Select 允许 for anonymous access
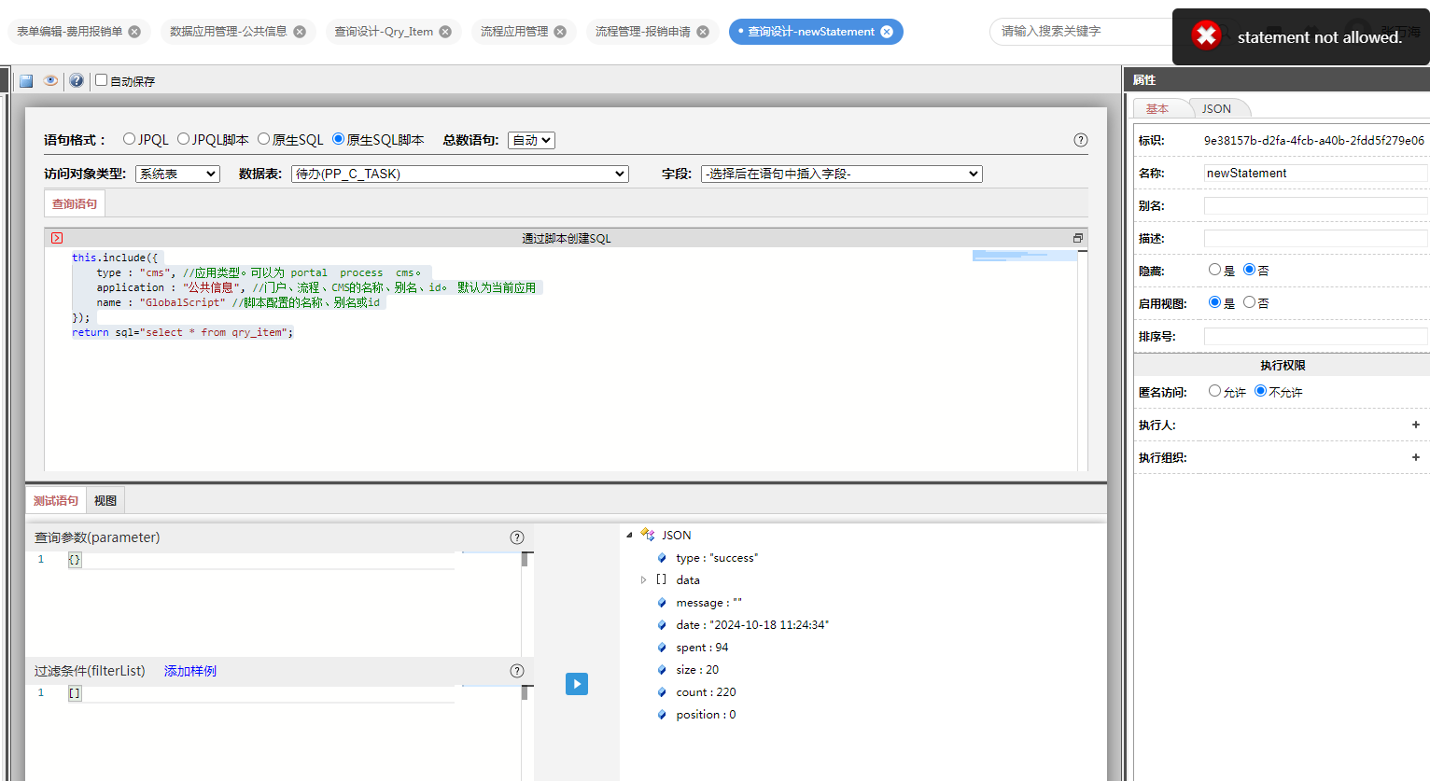 pos(1214,391)
